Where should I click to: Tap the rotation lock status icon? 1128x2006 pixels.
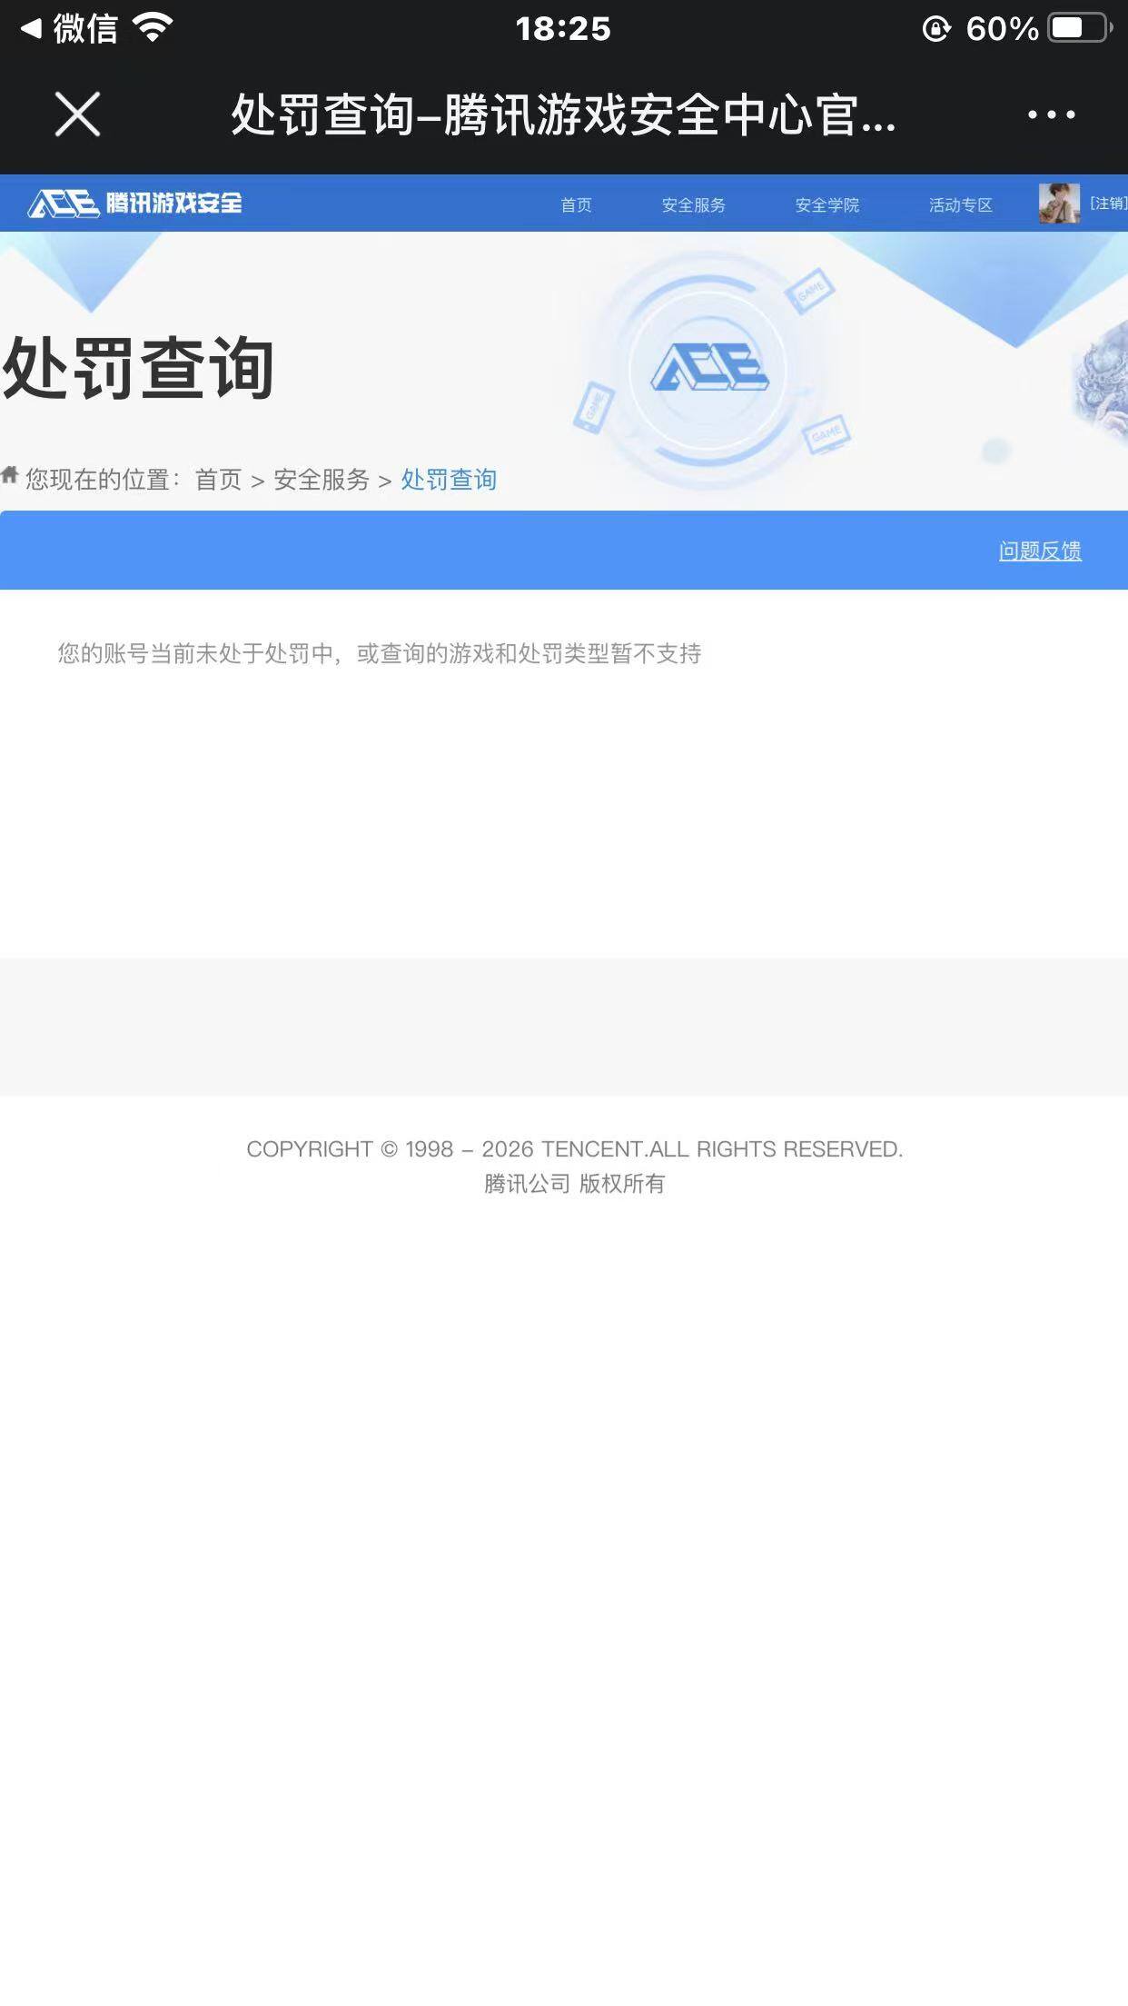[936, 29]
